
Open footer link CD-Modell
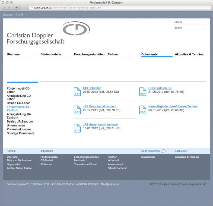(x=47, y=160)
